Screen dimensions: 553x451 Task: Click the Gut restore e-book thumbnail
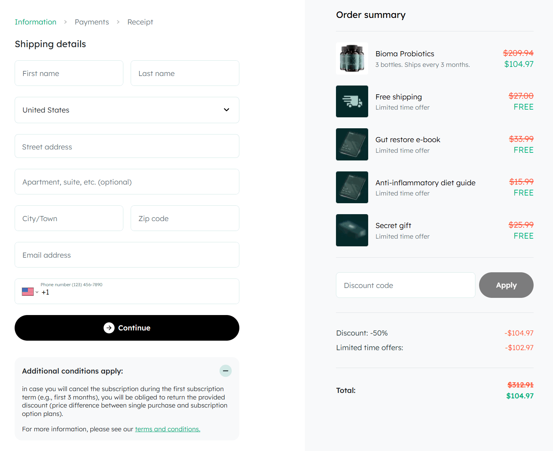point(352,144)
